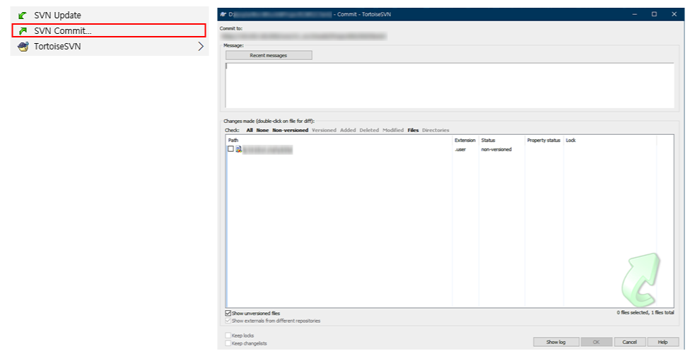
Task: Click the TortoiseSVN icon in dialog title bar
Action: [223, 15]
